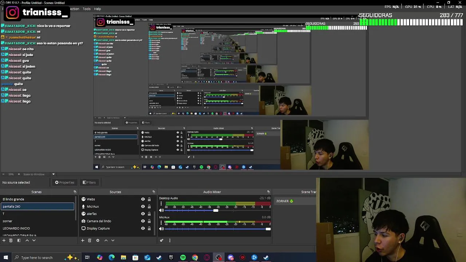Pop out the Scenes dock

click(75, 192)
